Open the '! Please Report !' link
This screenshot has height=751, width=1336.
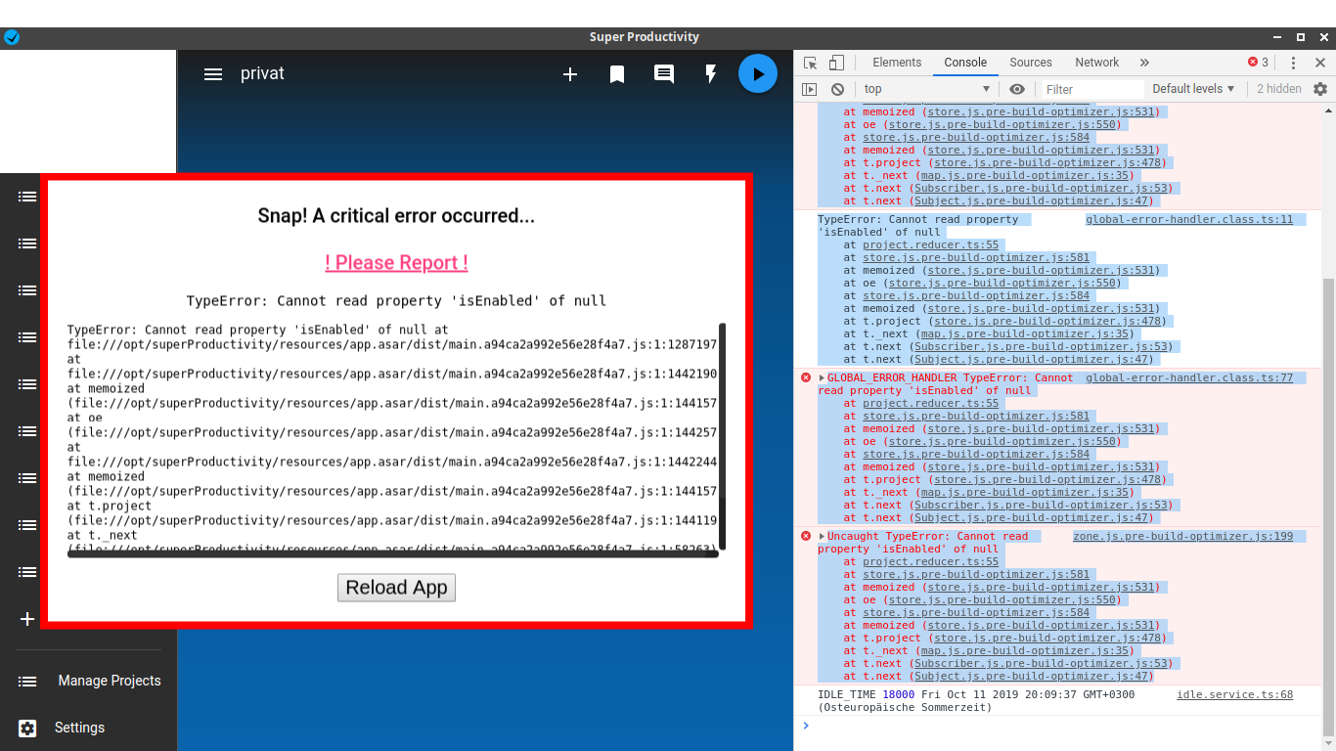tap(395, 262)
